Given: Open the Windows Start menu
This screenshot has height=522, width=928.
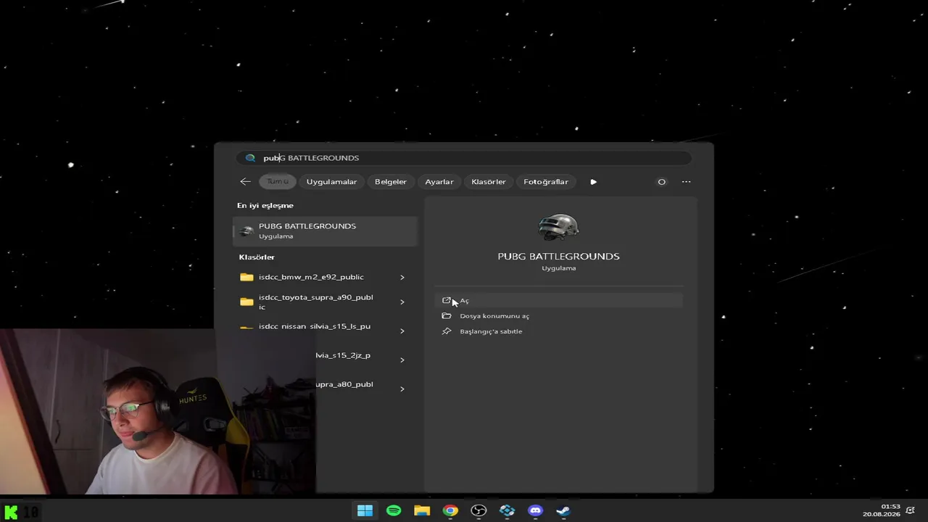Looking at the screenshot, I should point(365,510).
